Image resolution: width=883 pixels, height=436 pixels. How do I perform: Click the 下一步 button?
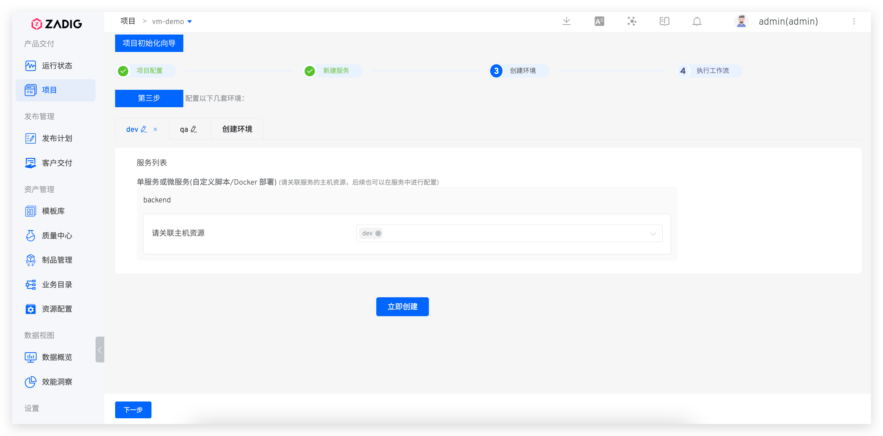(x=133, y=410)
